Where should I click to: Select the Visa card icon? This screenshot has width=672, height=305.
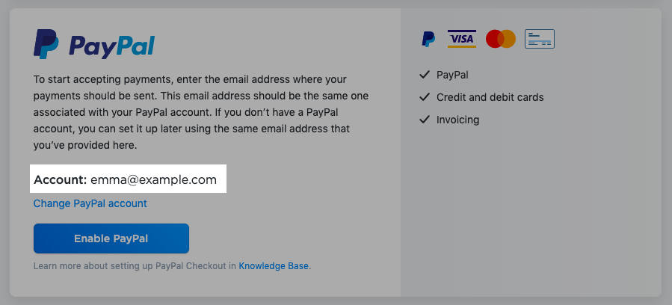click(461, 39)
